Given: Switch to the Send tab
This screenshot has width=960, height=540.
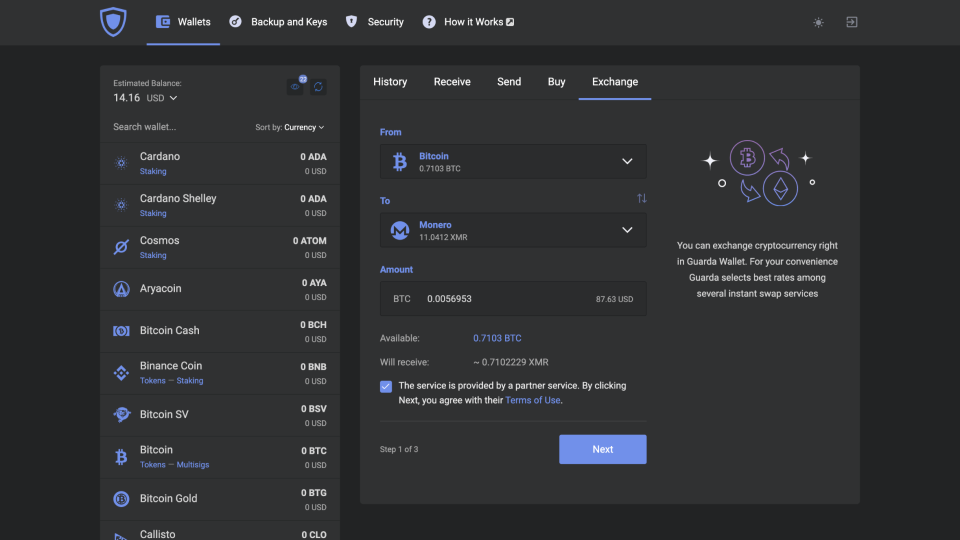Looking at the screenshot, I should (x=509, y=82).
